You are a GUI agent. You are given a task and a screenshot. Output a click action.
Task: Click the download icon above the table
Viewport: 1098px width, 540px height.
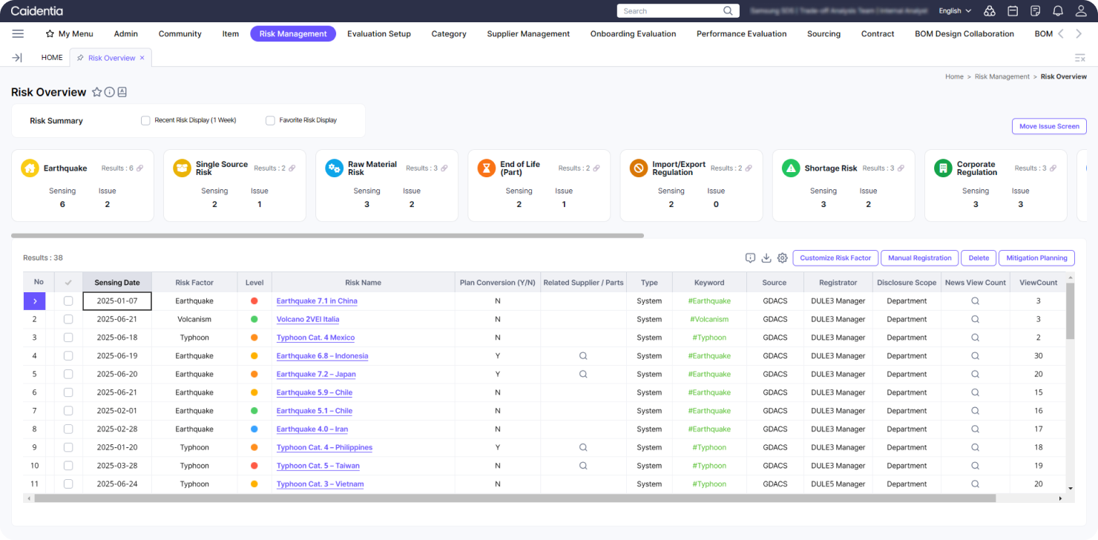766,258
